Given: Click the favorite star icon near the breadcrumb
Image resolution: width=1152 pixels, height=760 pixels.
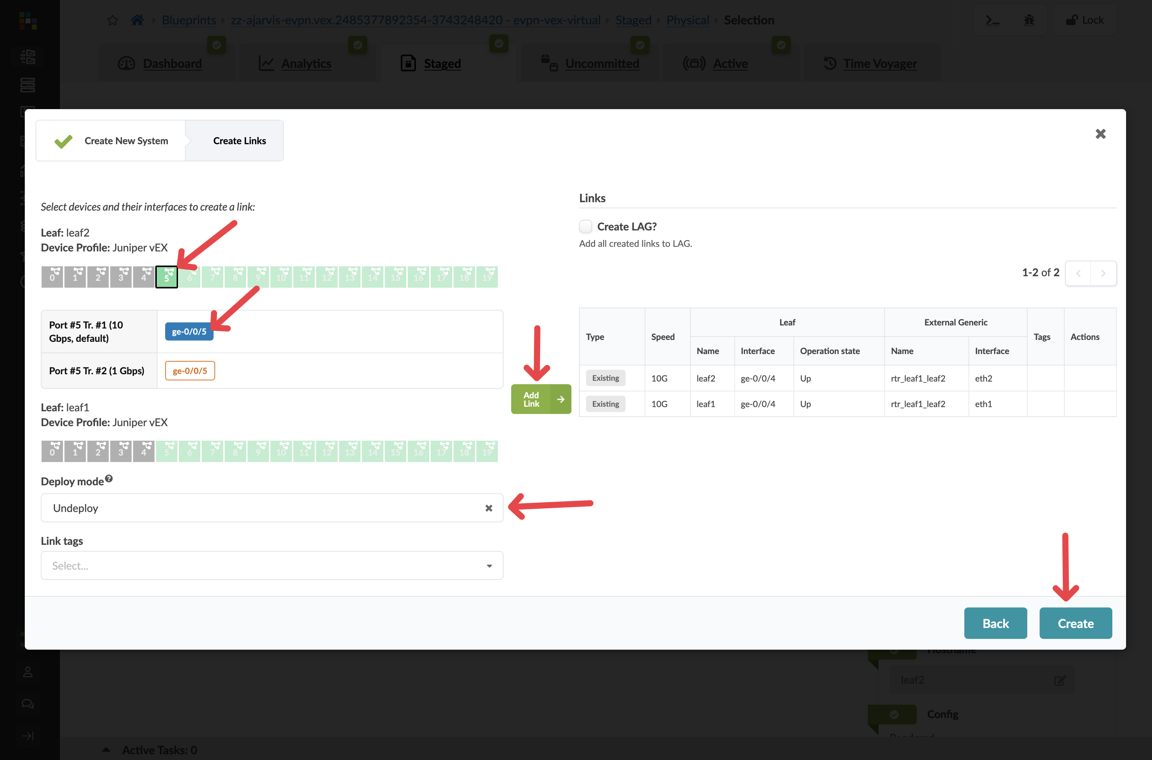Looking at the screenshot, I should click(x=113, y=20).
